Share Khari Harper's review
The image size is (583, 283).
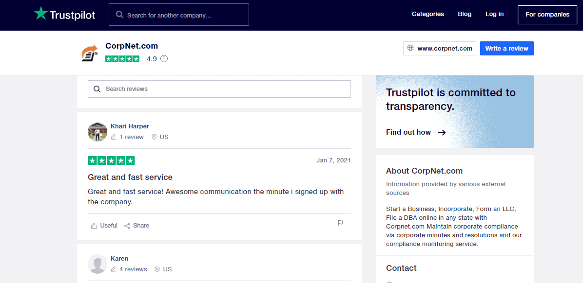136,226
